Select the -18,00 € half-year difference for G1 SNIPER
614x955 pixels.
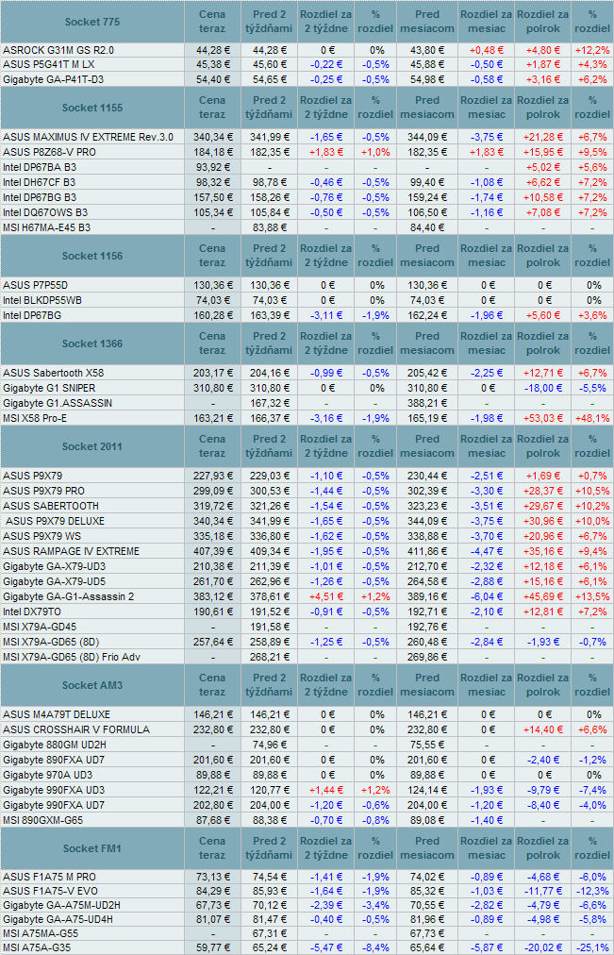(543, 388)
